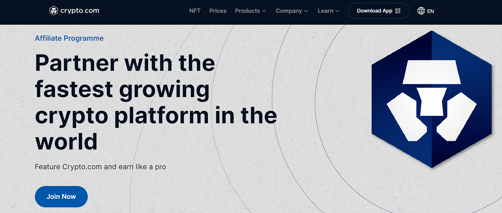The height and width of the screenshot is (213, 502).
Task: Expand the Company dropdown chevron
Action: (x=306, y=11)
